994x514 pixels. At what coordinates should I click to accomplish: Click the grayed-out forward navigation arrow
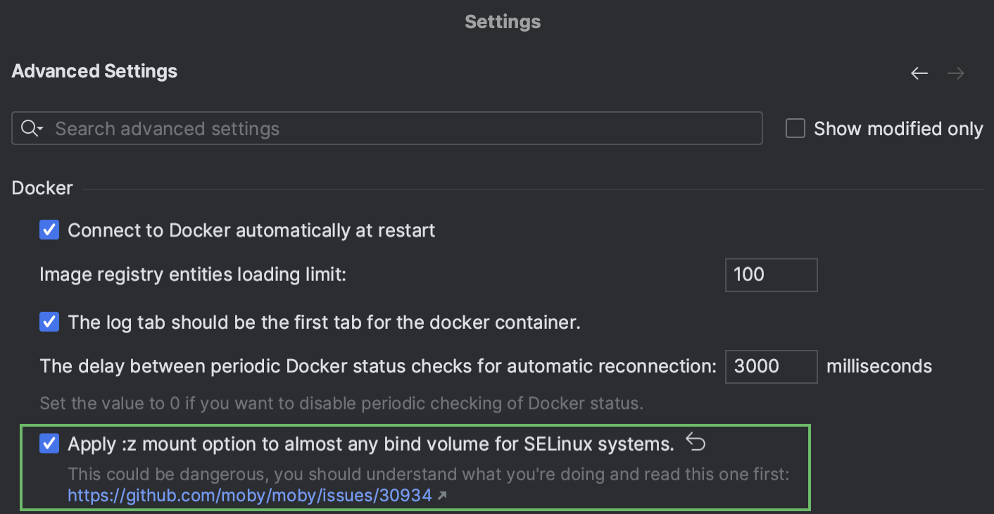click(955, 73)
